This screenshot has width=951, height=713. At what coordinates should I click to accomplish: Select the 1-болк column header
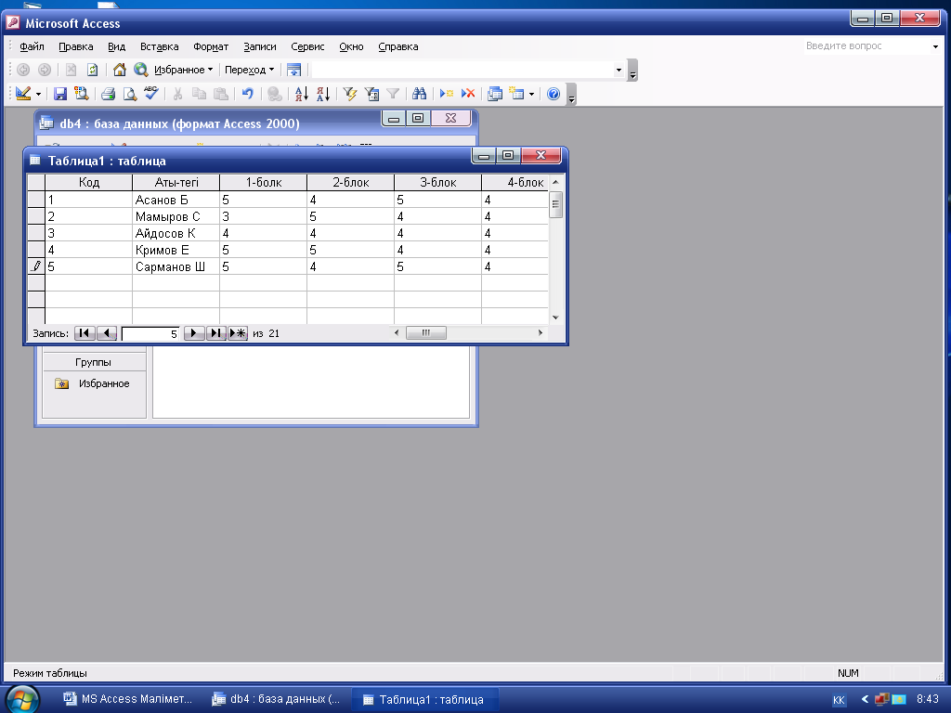[x=263, y=183]
